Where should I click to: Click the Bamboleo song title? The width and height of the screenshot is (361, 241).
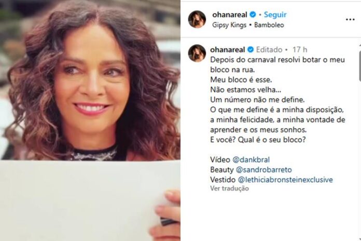(269, 25)
